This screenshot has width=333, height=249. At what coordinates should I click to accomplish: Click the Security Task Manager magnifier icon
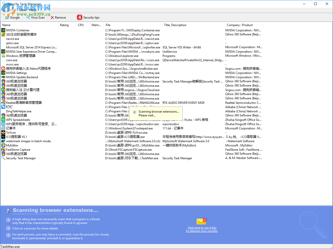pyautogui.click(x=3, y=158)
